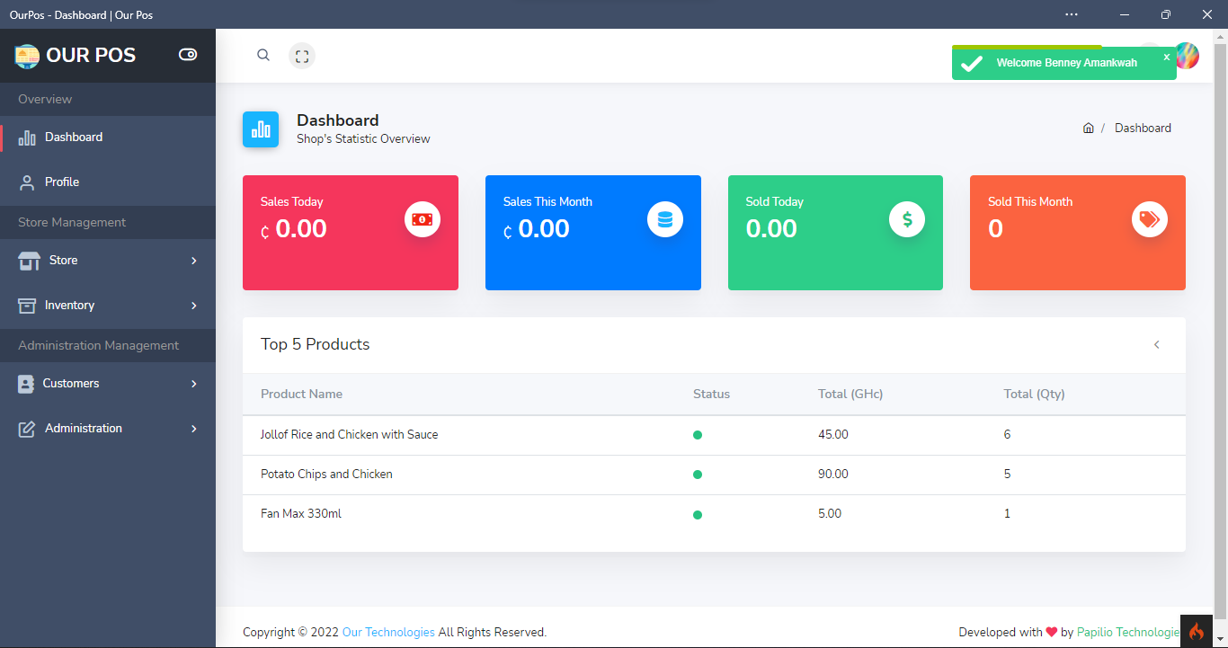
Task: Collapse the Top 5 Products panel
Action: point(1157,344)
